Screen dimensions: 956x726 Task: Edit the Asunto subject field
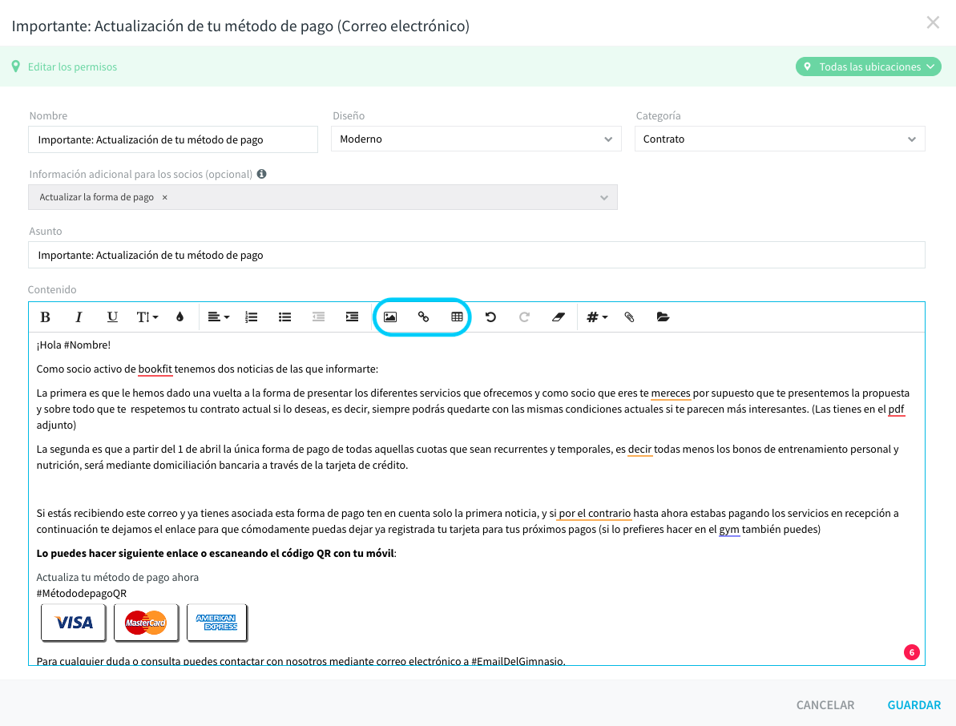(x=477, y=255)
